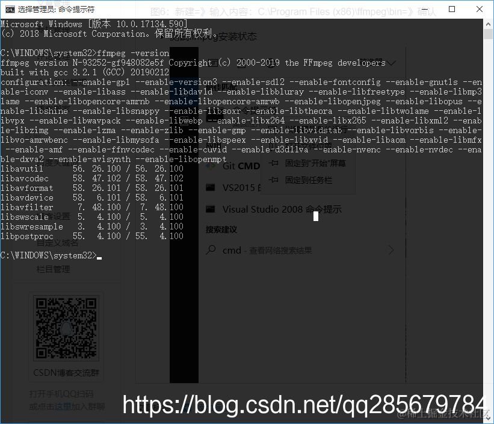
Task: Click the VS2015 console icon
Action: click(x=210, y=187)
